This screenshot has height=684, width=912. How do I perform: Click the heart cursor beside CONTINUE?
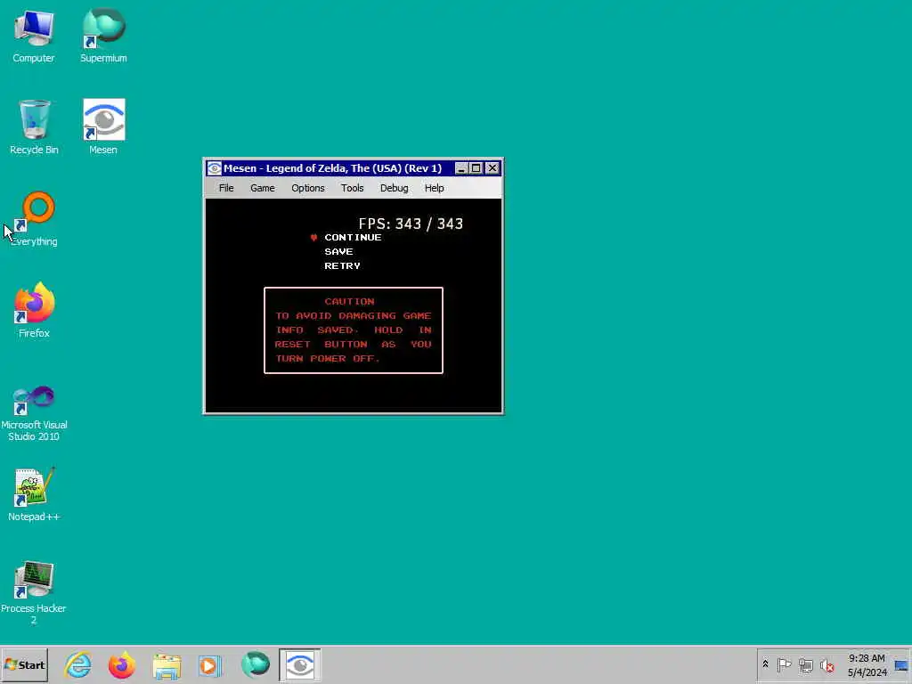313,237
